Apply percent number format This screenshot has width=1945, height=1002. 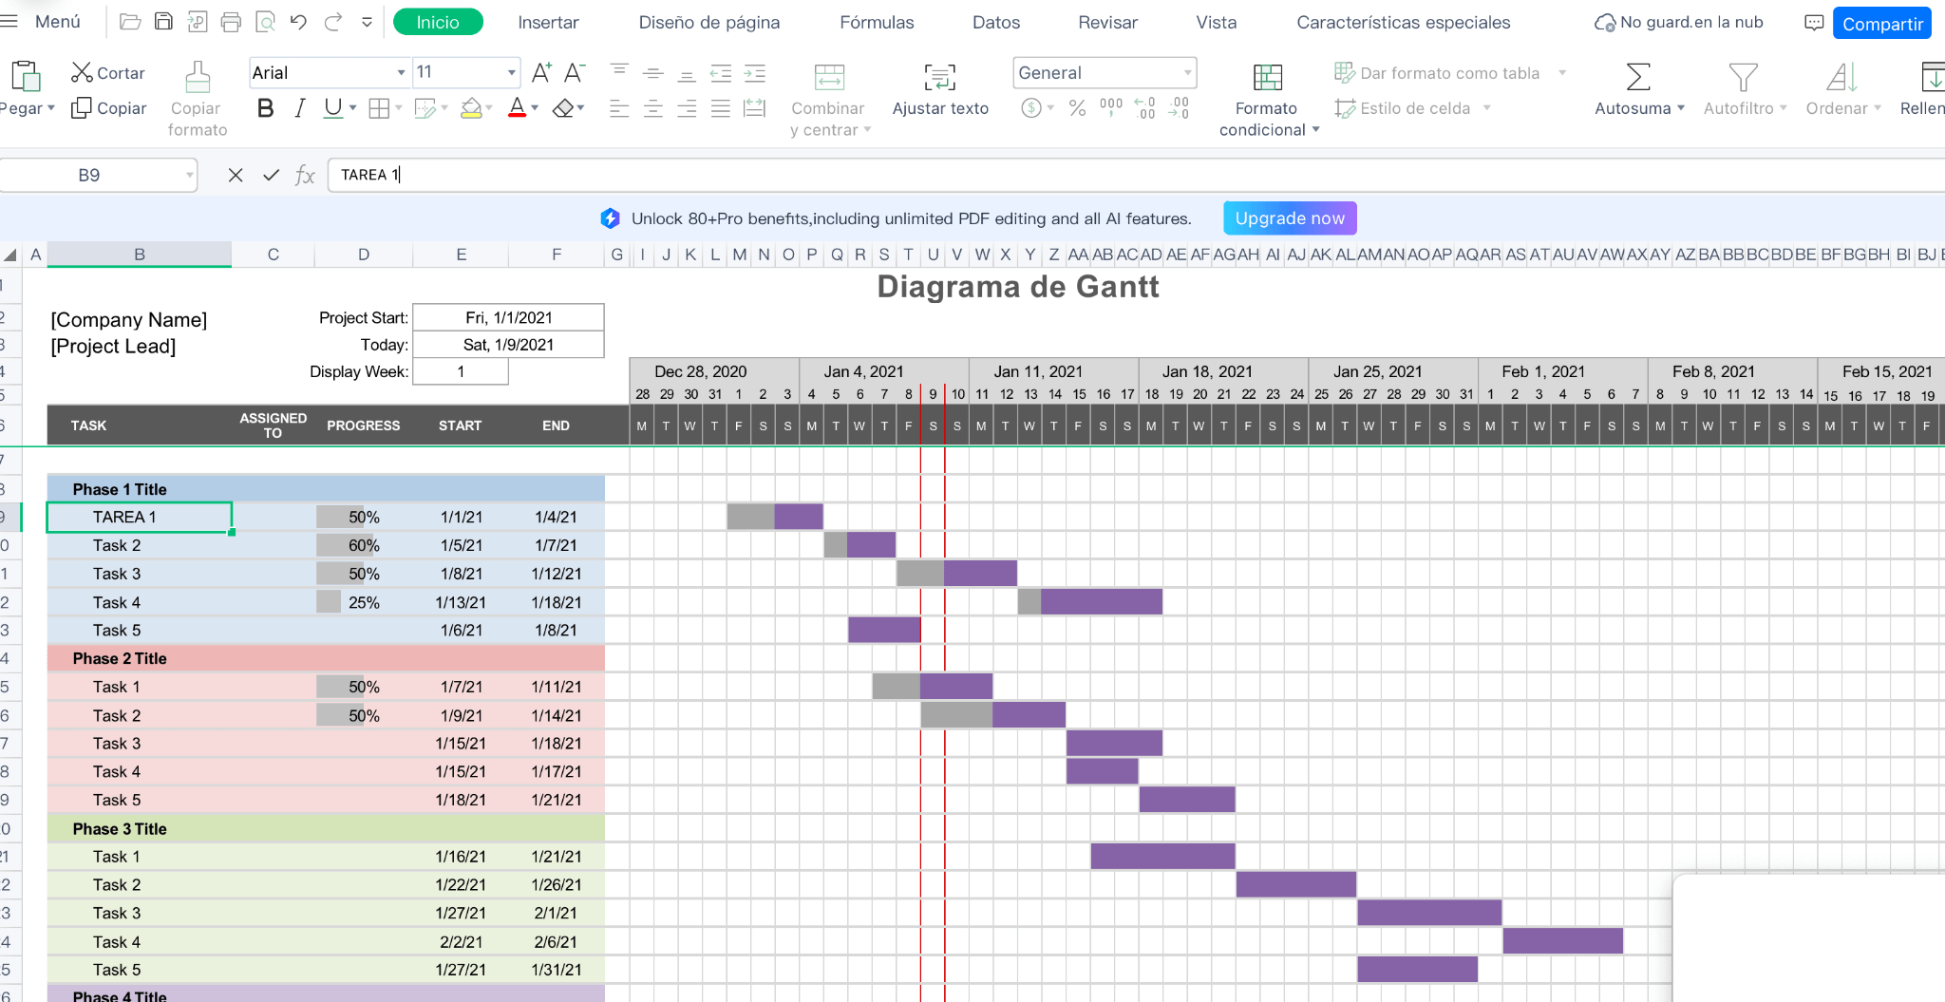[x=1077, y=108]
